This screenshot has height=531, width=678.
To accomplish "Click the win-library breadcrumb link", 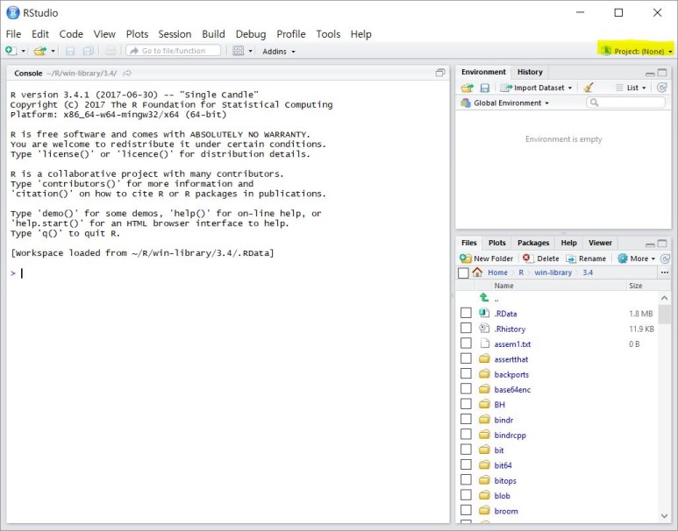I will [x=553, y=273].
